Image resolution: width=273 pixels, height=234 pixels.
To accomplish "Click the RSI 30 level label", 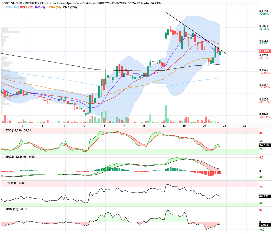I will click(261, 203).
